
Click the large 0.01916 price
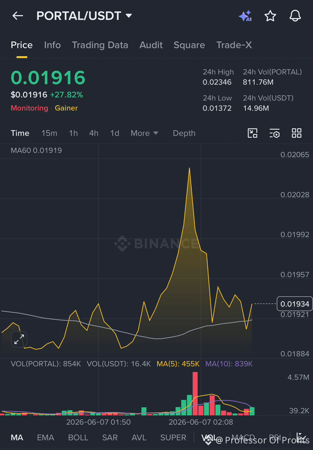(48, 78)
